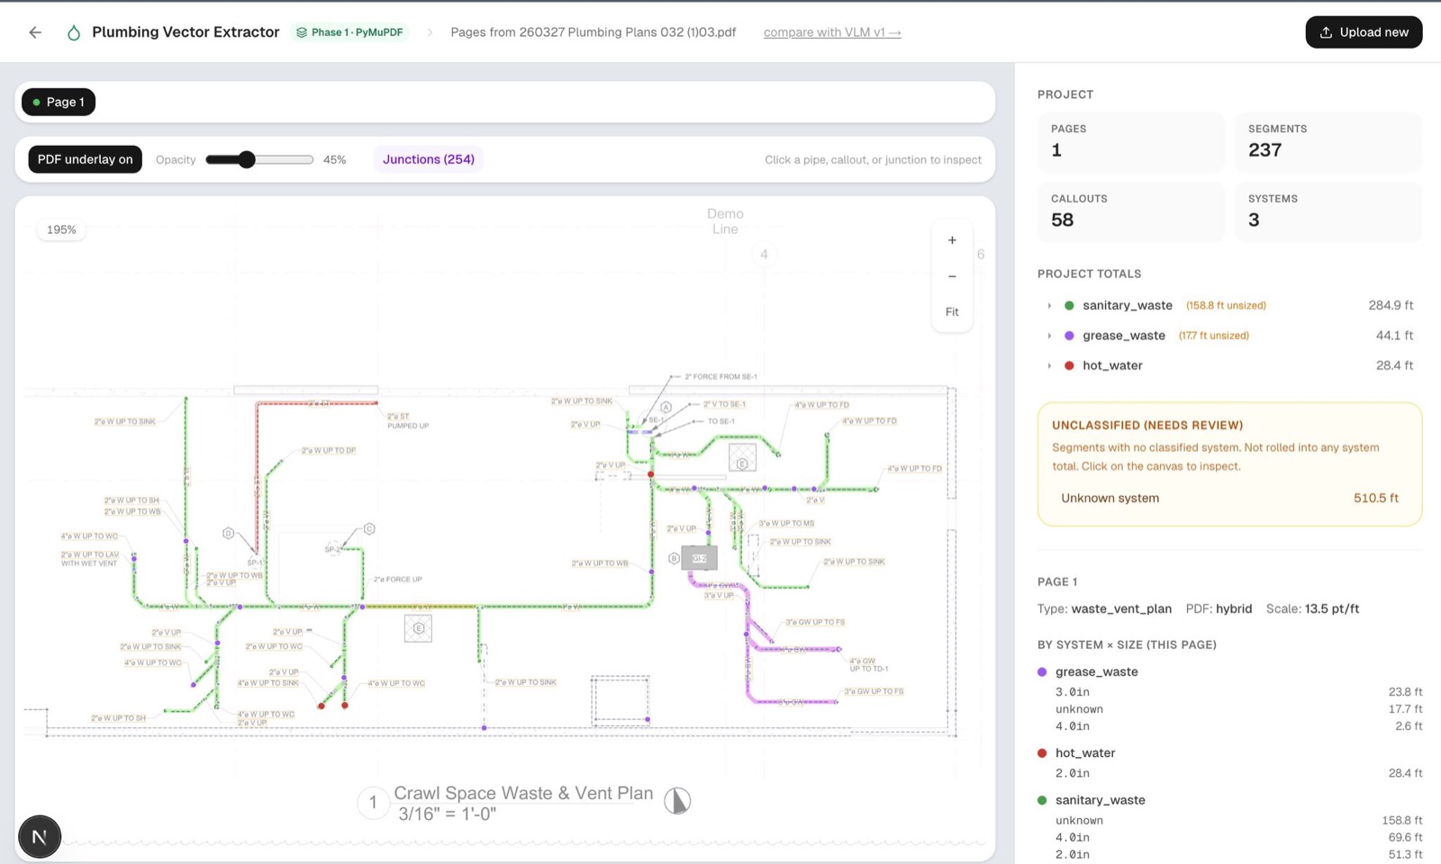Screen dimensions: 1441x864
Task: Click the file name breadcrumb text
Action: pyautogui.click(x=593, y=32)
